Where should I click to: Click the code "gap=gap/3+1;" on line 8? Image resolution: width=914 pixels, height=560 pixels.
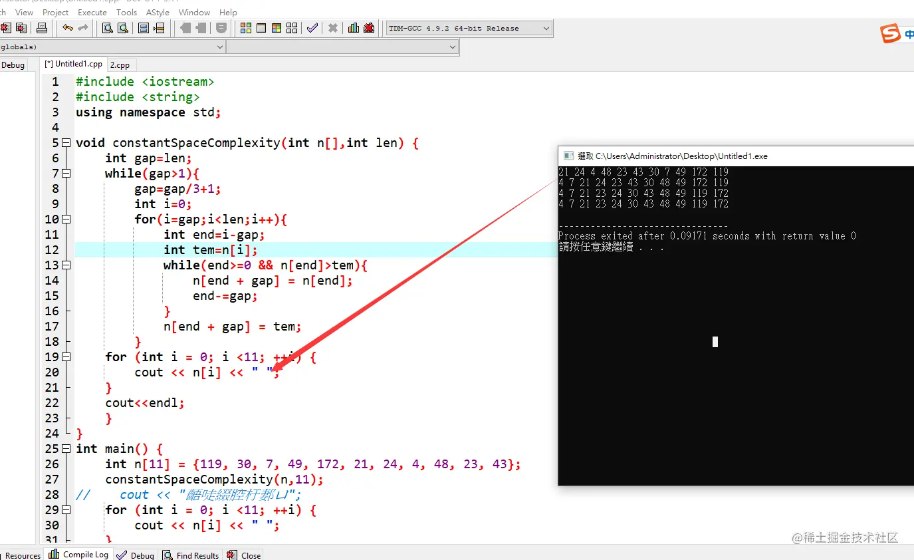click(177, 189)
